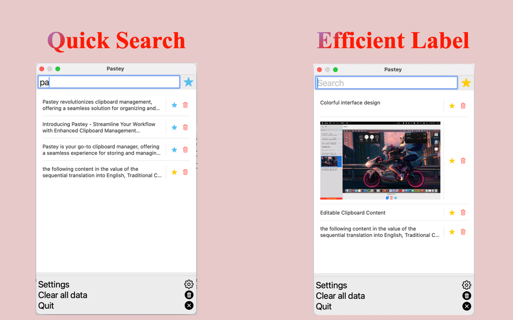
Task: Select 'Quit' in the left Pastey window
Action: pyautogui.click(x=46, y=306)
